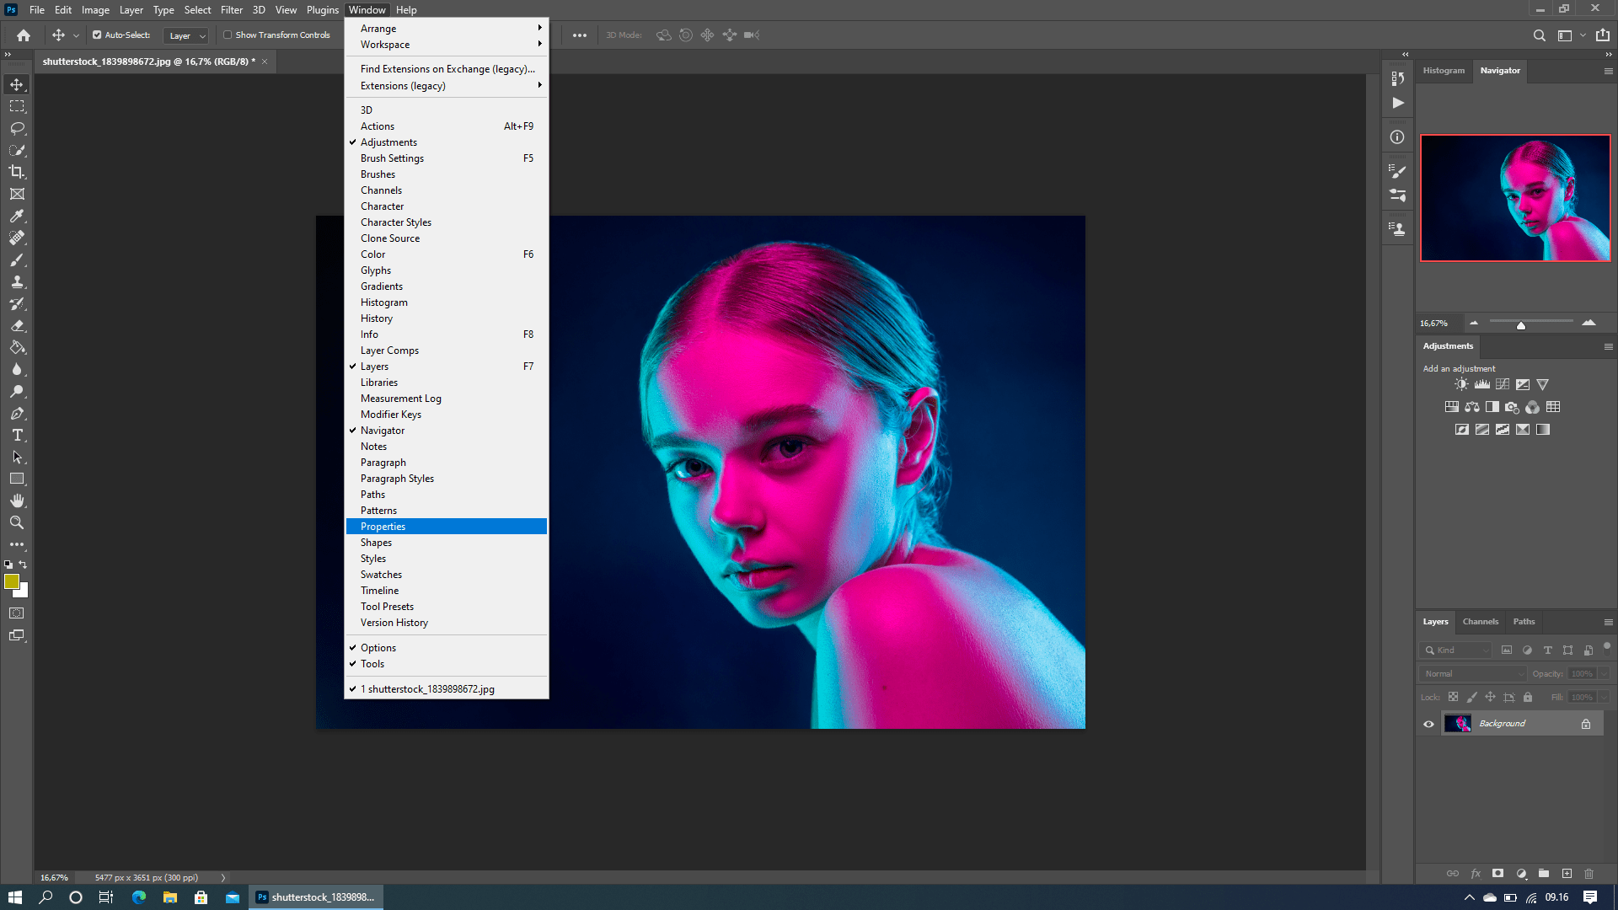Select the Crop tool
1618x910 pixels.
(x=17, y=172)
